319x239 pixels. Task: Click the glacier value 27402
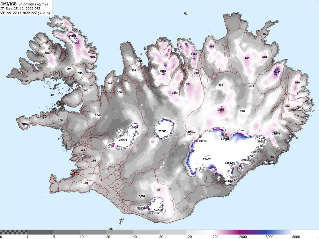coord(207,159)
